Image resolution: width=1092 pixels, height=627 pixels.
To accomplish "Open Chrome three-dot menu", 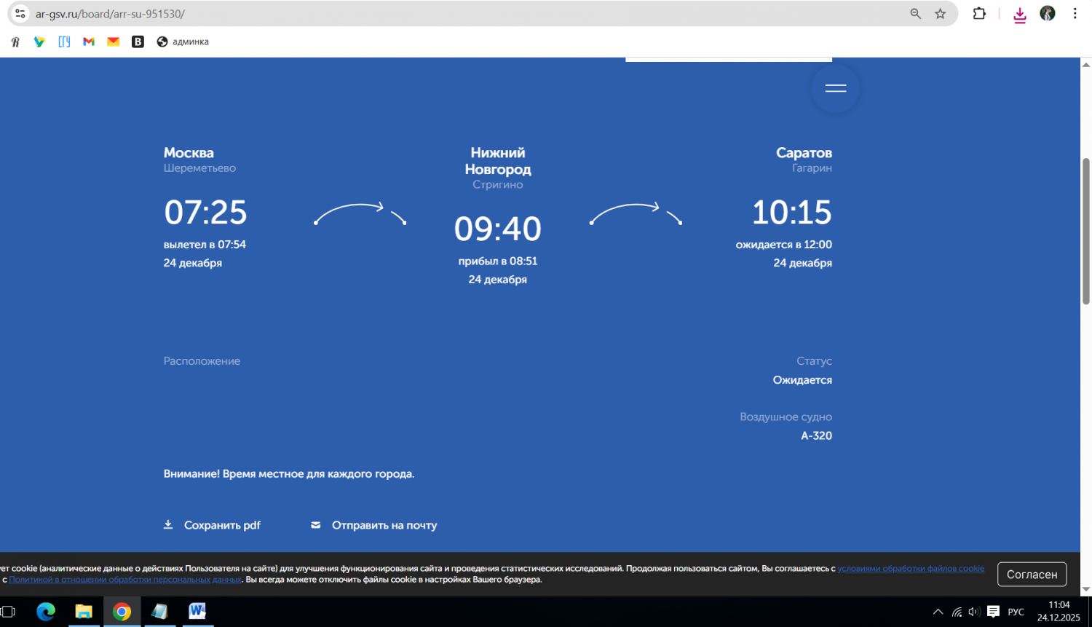I will 1075,14.
